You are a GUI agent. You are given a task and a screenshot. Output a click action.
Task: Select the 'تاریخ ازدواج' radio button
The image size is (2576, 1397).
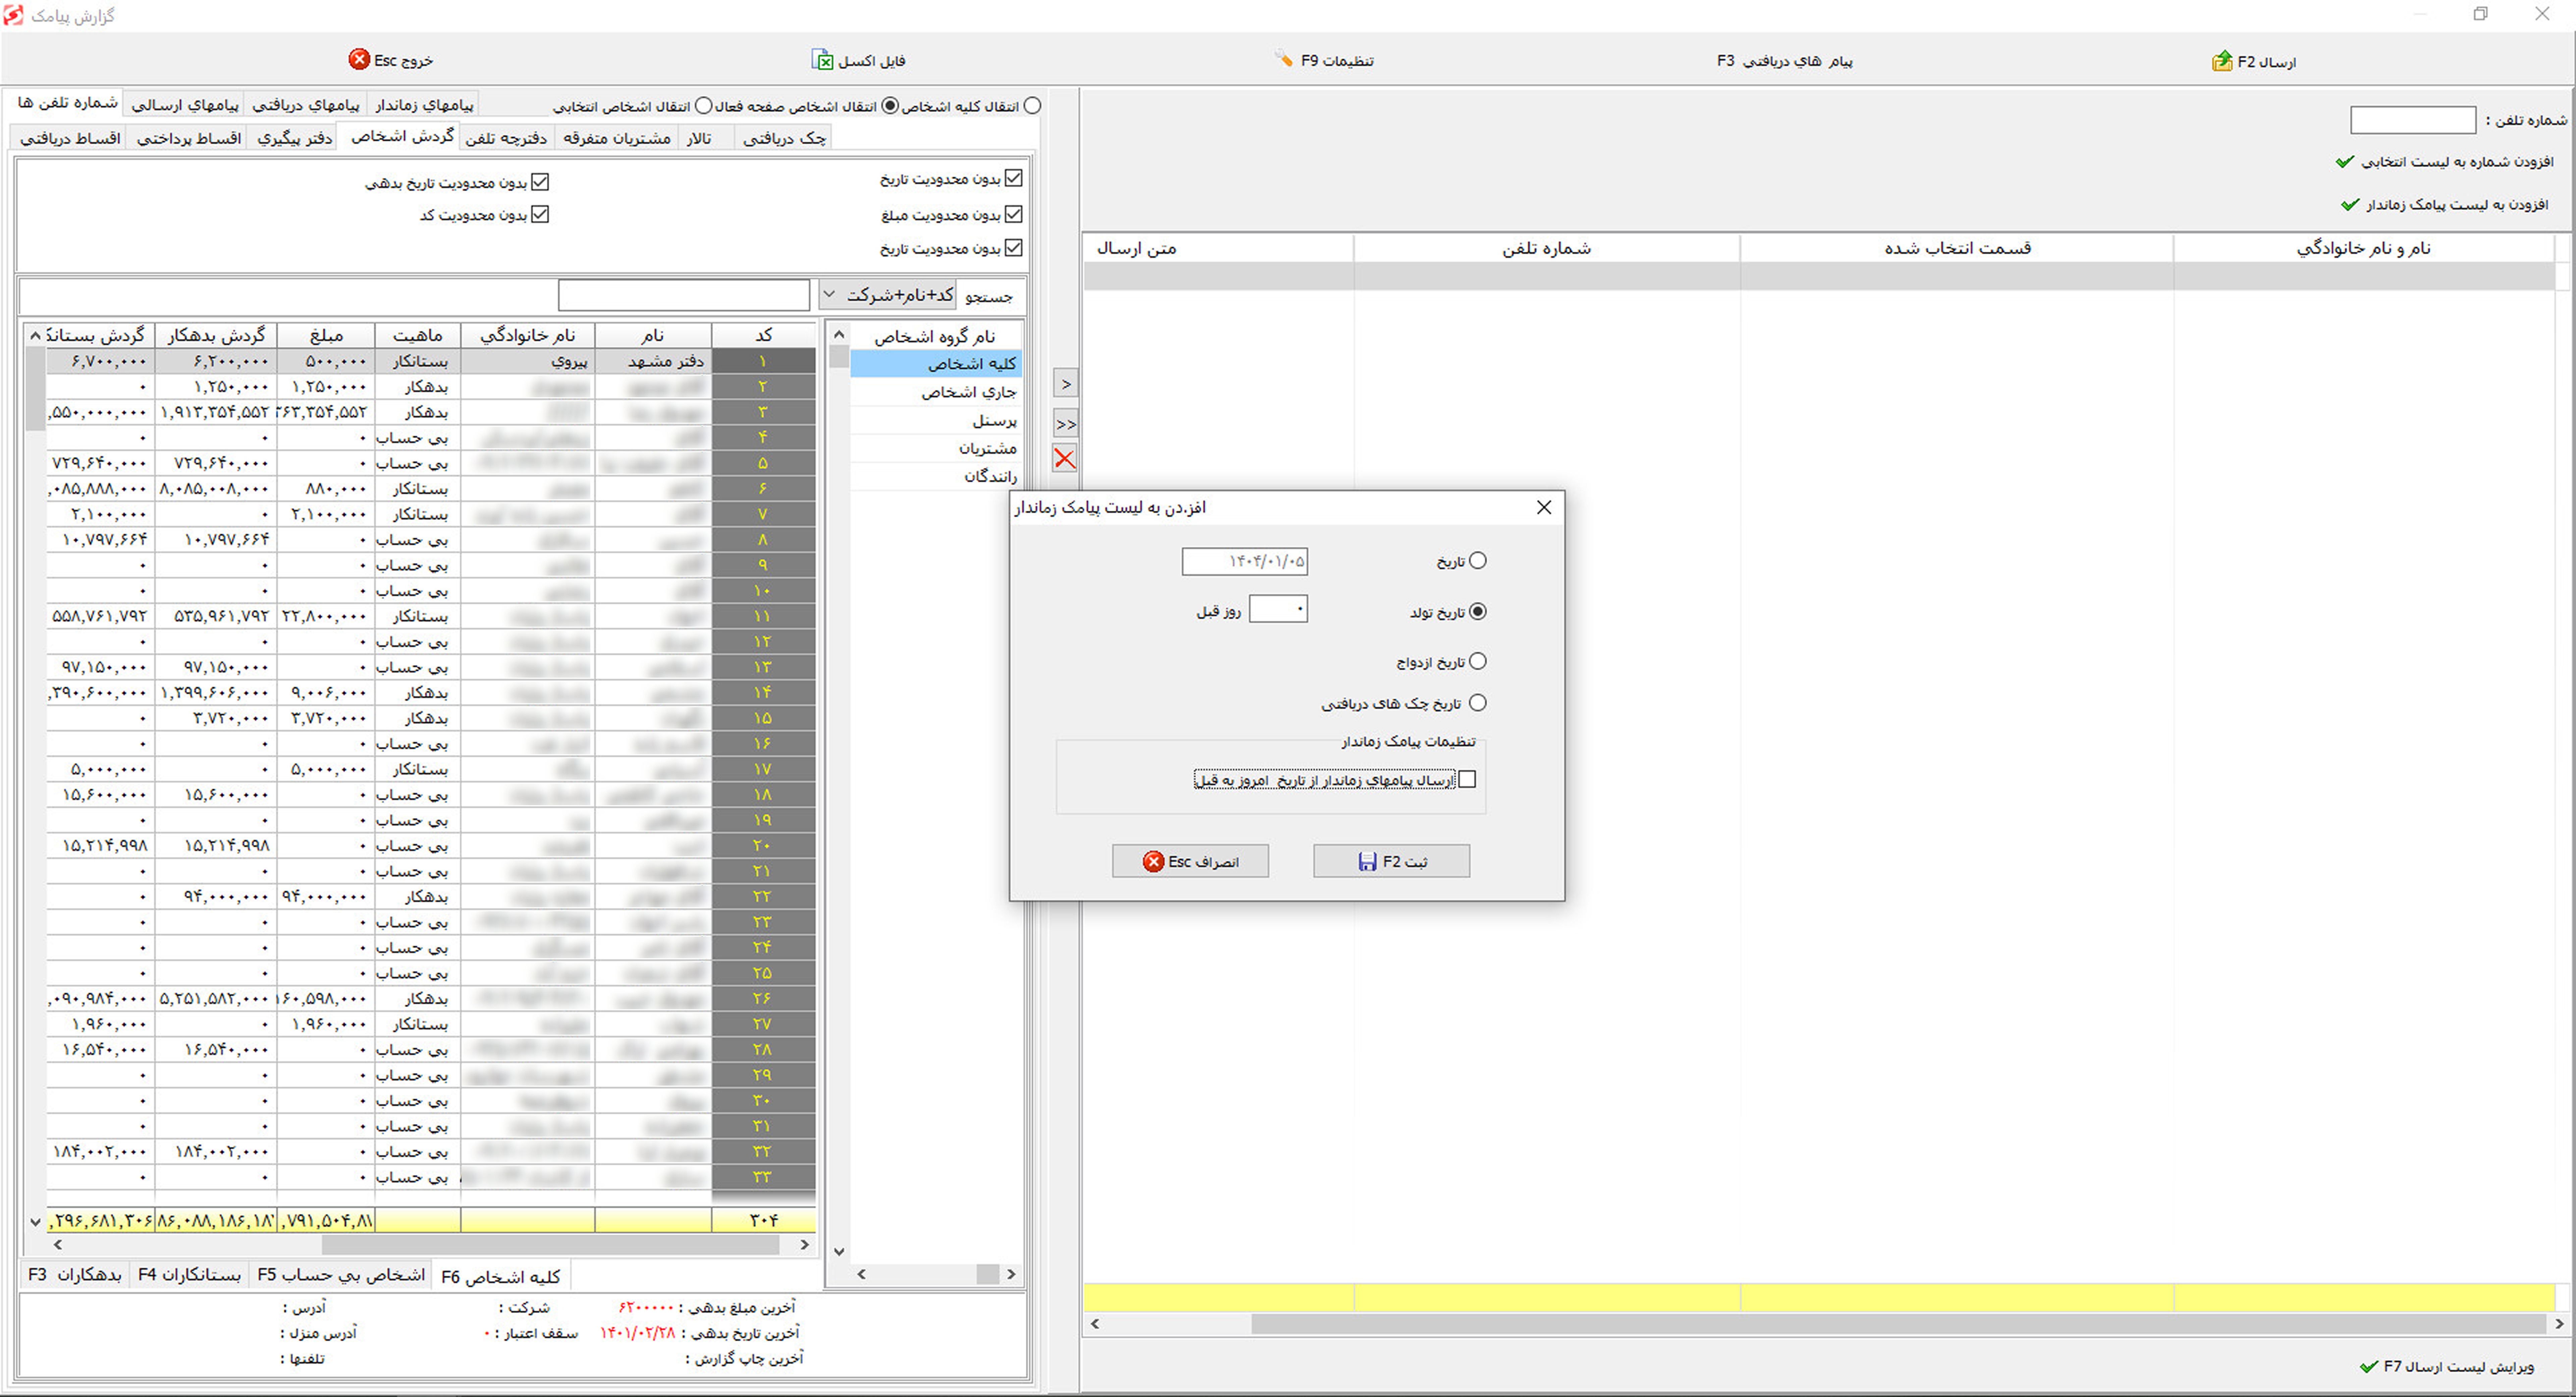[1478, 661]
